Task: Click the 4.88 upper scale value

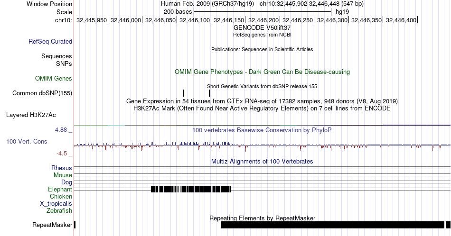Action: click(61, 130)
